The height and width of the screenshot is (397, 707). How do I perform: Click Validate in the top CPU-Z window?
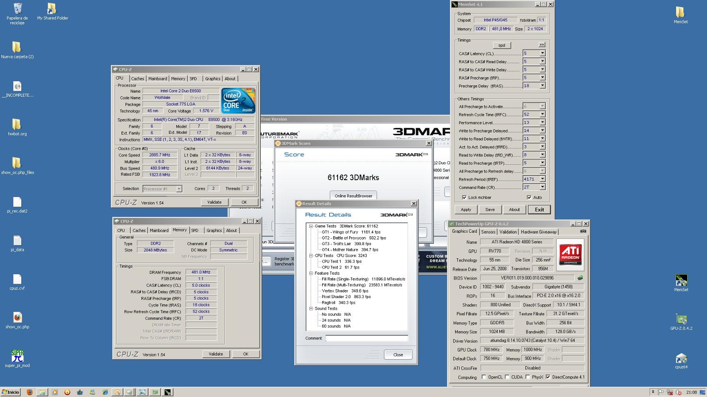point(214,202)
